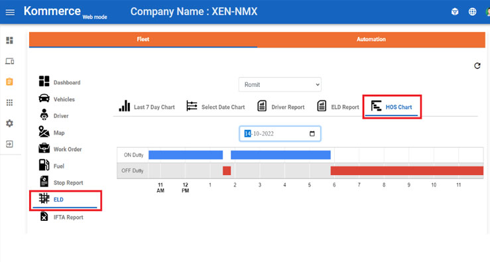The width and height of the screenshot is (490, 262).
Task: Open the calendar picker in the date field
Action: coord(312,134)
